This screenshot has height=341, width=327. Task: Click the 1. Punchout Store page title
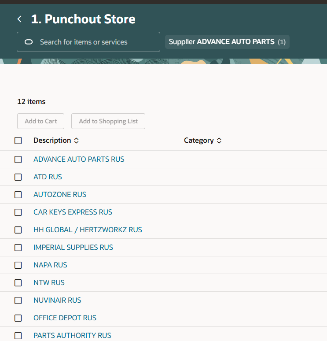coord(83,19)
